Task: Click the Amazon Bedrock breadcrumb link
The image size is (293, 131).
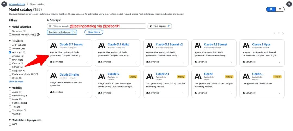Action: pos(16,4)
